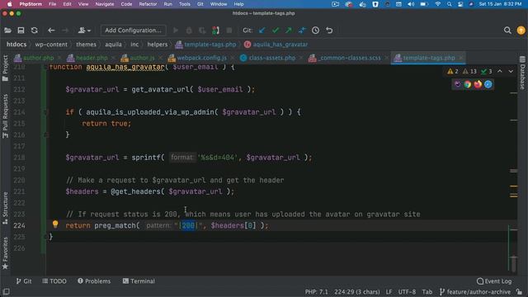Open inspections warning count widget
The image size is (528, 297).
click(469, 72)
